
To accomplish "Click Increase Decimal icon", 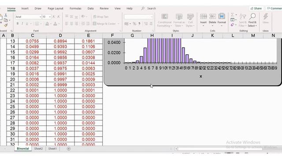I will (146, 23).
